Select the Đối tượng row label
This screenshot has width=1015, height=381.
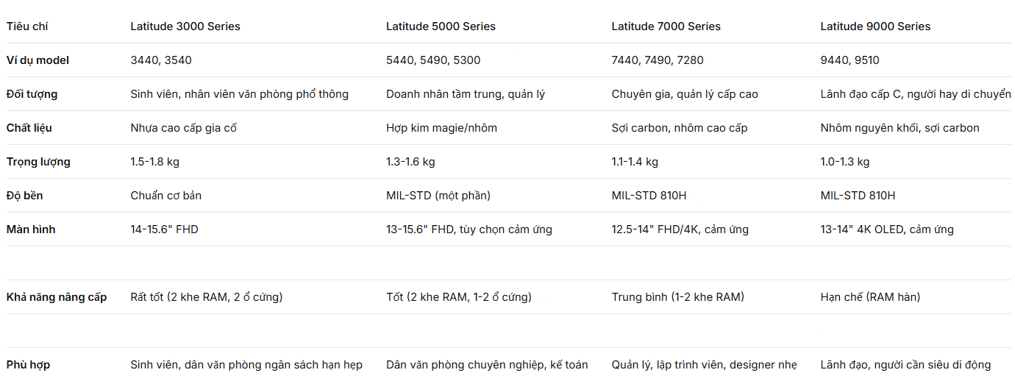32,94
